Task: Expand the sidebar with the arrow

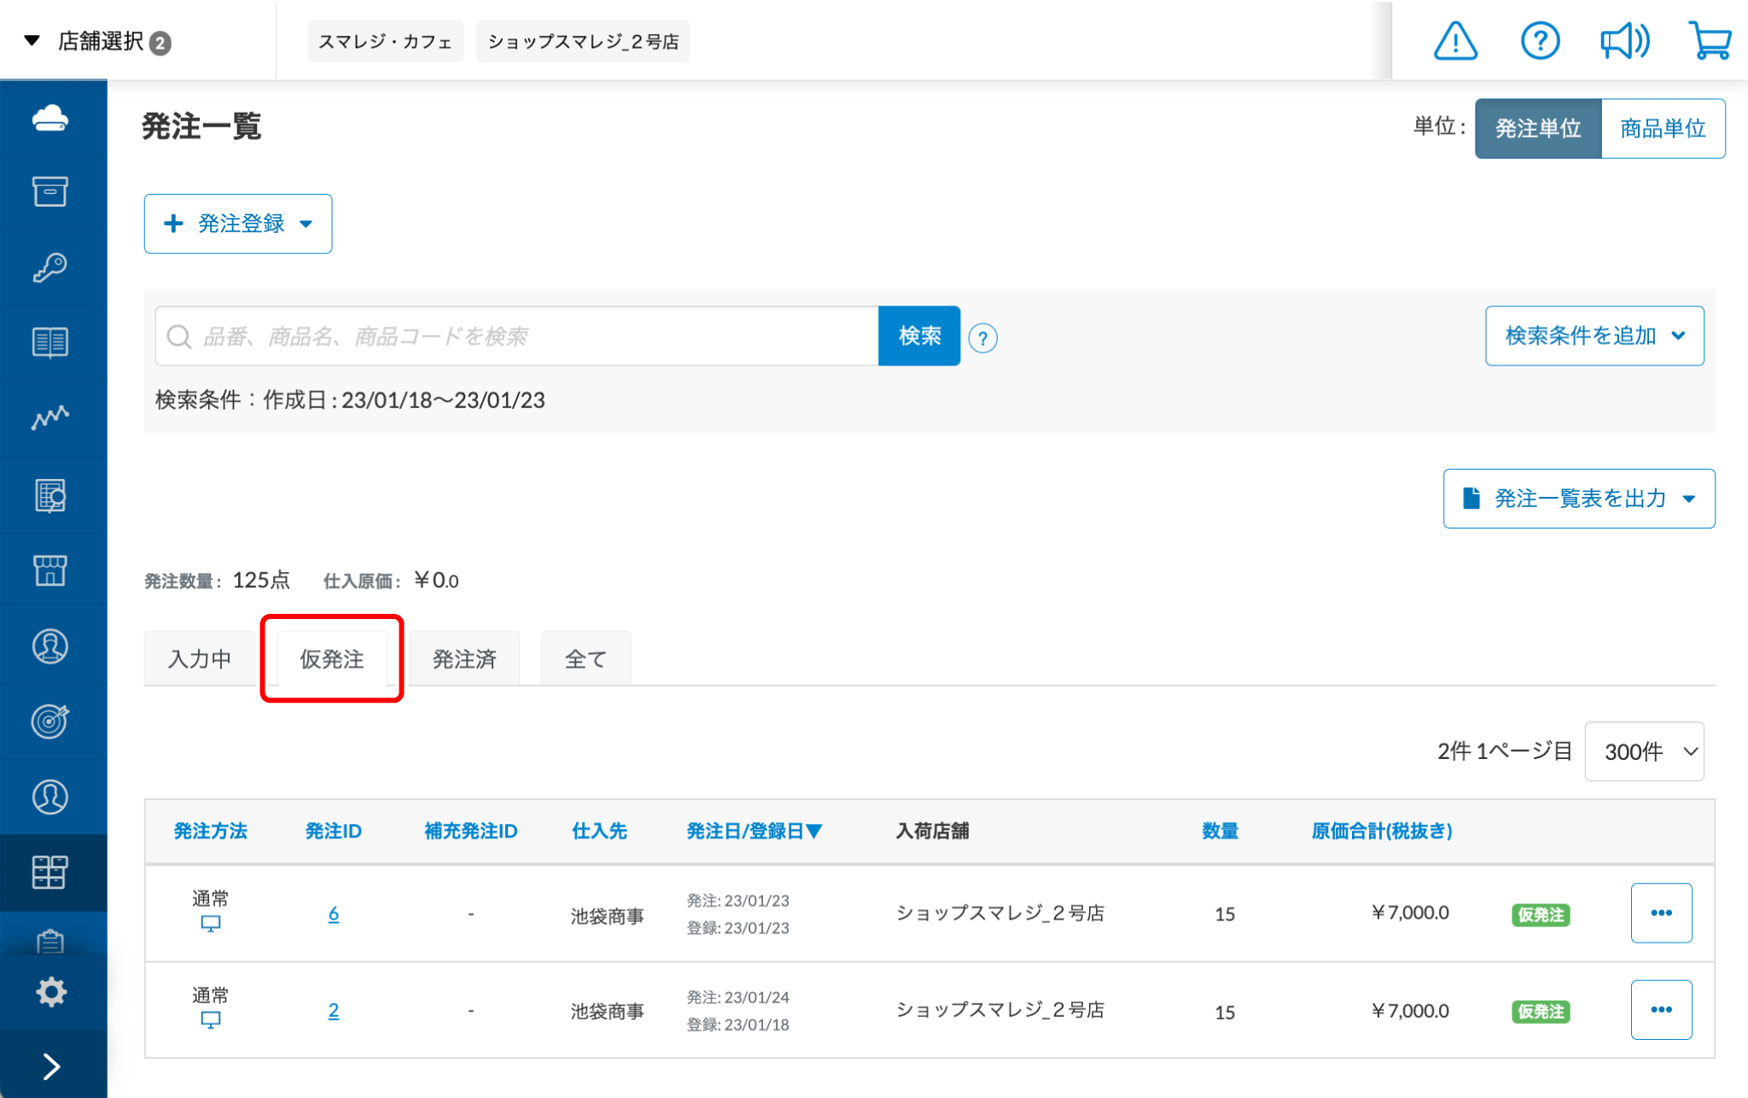Action: coord(51,1066)
